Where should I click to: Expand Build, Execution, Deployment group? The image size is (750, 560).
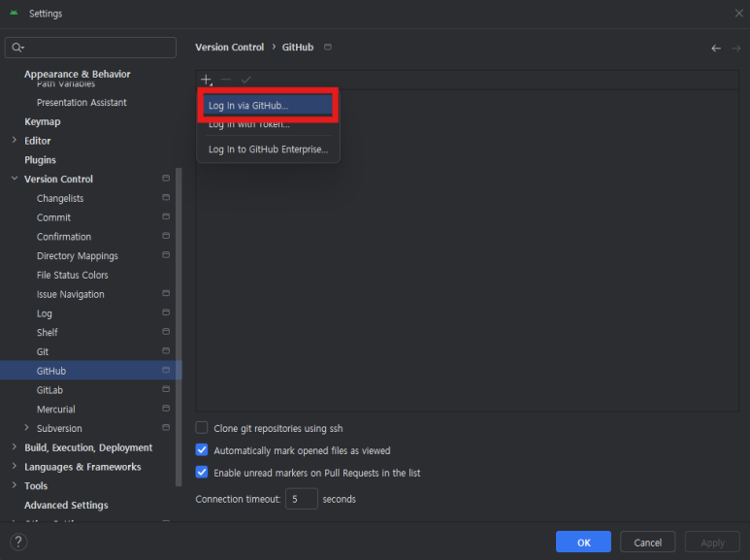15,446
